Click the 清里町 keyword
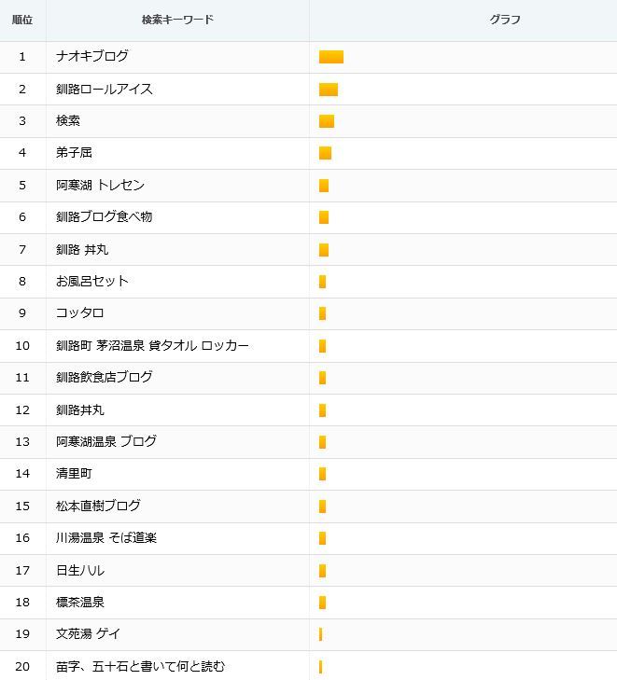 (74, 474)
